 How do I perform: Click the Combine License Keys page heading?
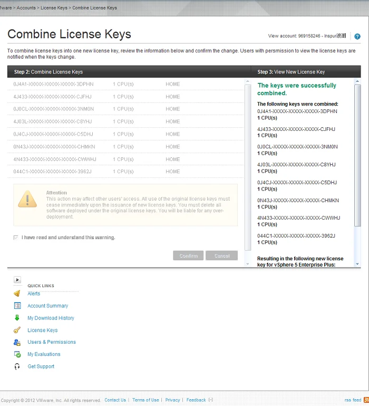[69, 34]
